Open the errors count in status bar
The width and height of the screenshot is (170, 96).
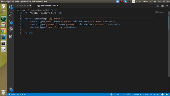tap(19, 94)
